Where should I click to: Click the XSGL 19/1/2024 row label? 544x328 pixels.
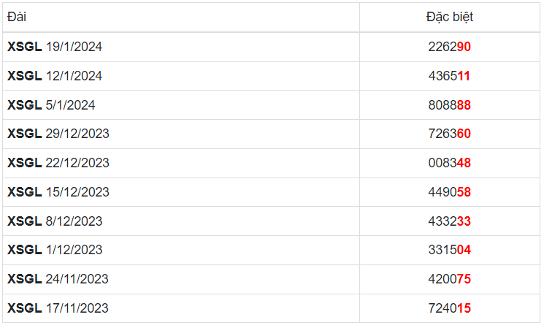coord(55,47)
